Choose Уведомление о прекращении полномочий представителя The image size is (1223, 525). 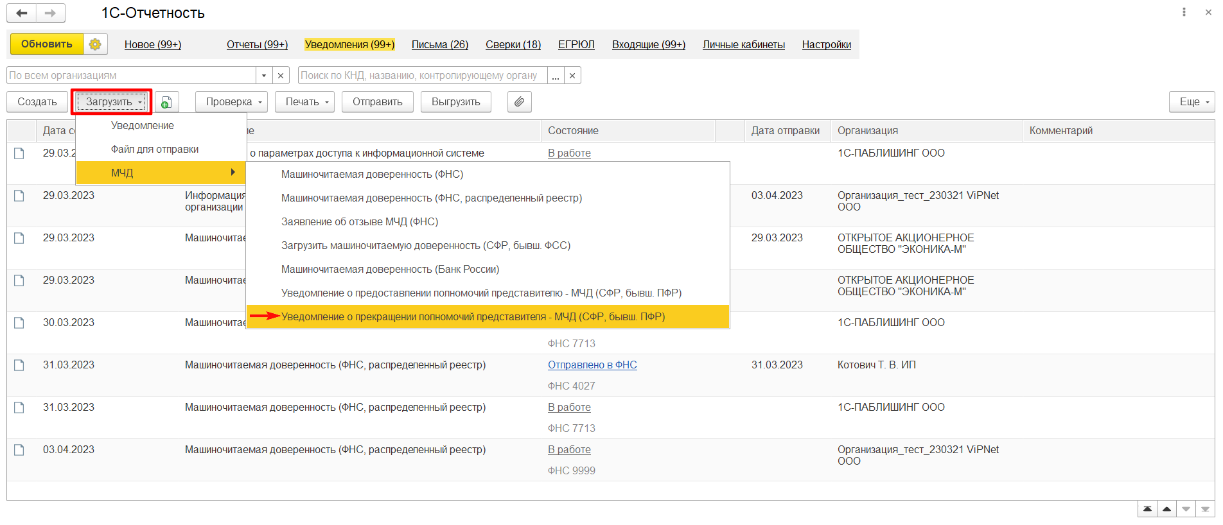tap(488, 317)
